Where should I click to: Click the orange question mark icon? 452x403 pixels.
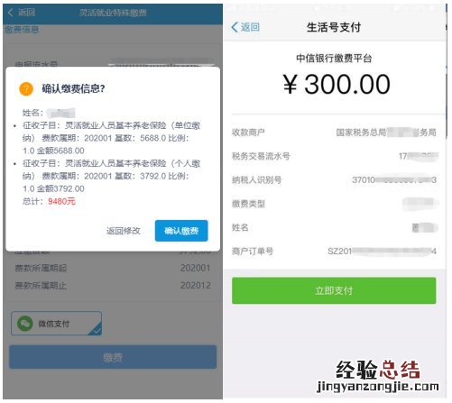point(26,89)
